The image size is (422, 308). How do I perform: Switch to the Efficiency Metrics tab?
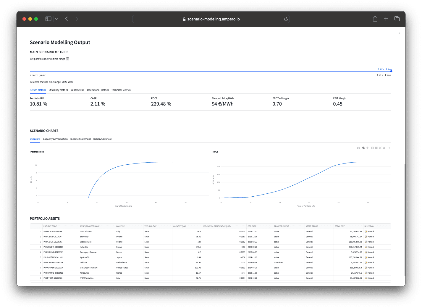point(58,90)
